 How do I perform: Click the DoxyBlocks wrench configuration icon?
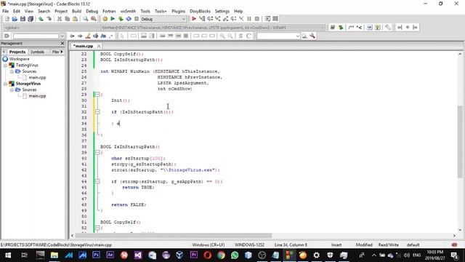[387, 28]
